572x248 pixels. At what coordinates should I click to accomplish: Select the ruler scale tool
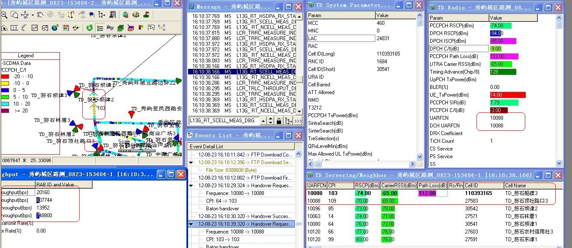[15, 28]
